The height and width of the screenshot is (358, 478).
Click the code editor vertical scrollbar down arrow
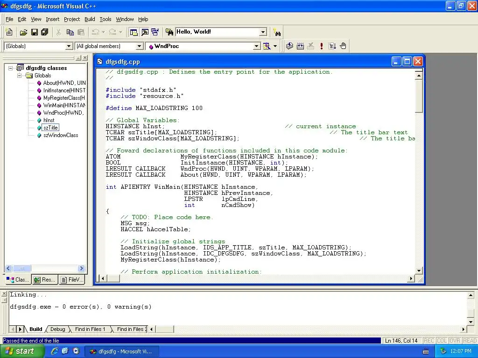[x=419, y=270]
